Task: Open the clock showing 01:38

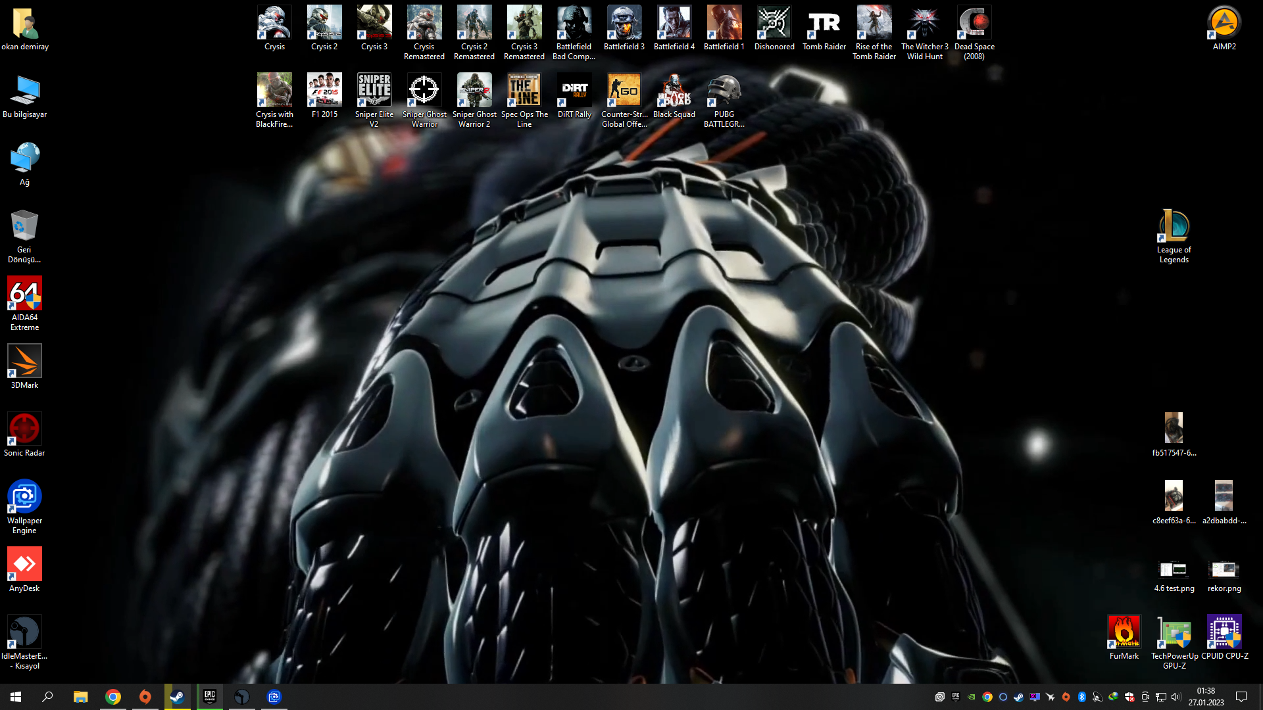Action: point(1206,697)
